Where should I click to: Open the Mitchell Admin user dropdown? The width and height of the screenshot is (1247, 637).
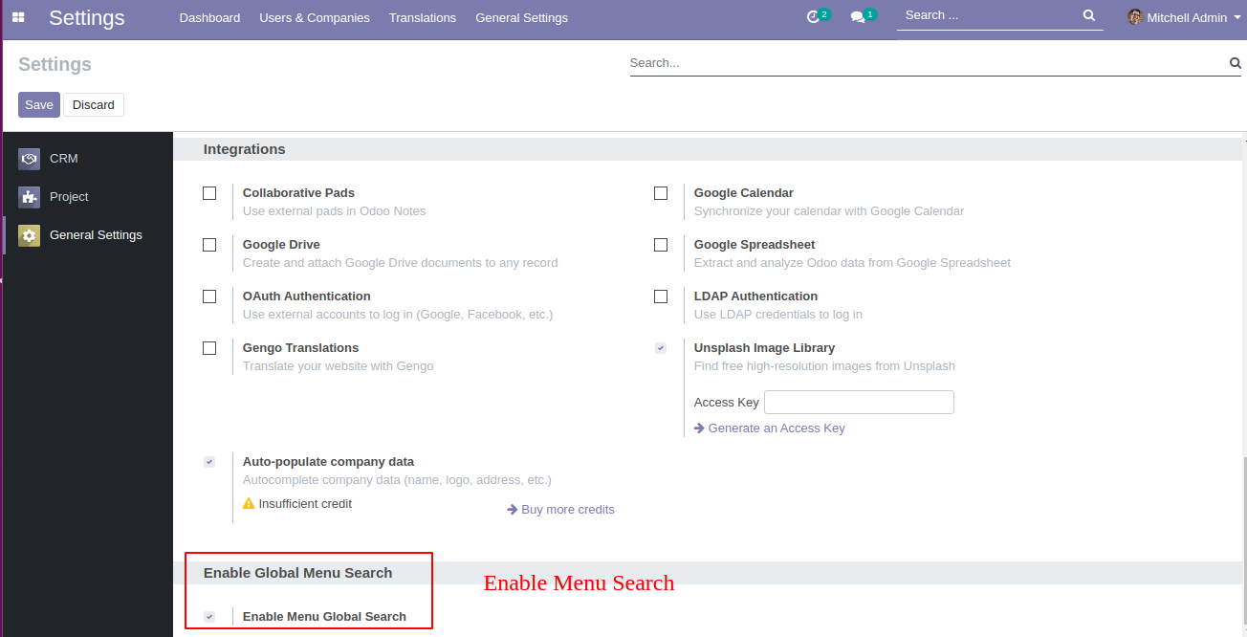pyautogui.click(x=1184, y=17)
